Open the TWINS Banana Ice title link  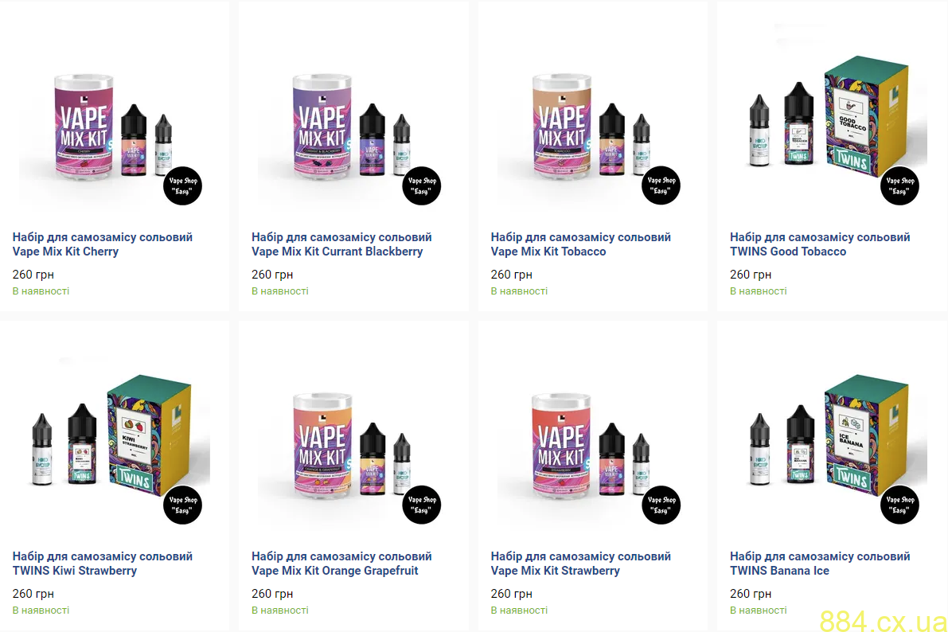coord(820,564)
